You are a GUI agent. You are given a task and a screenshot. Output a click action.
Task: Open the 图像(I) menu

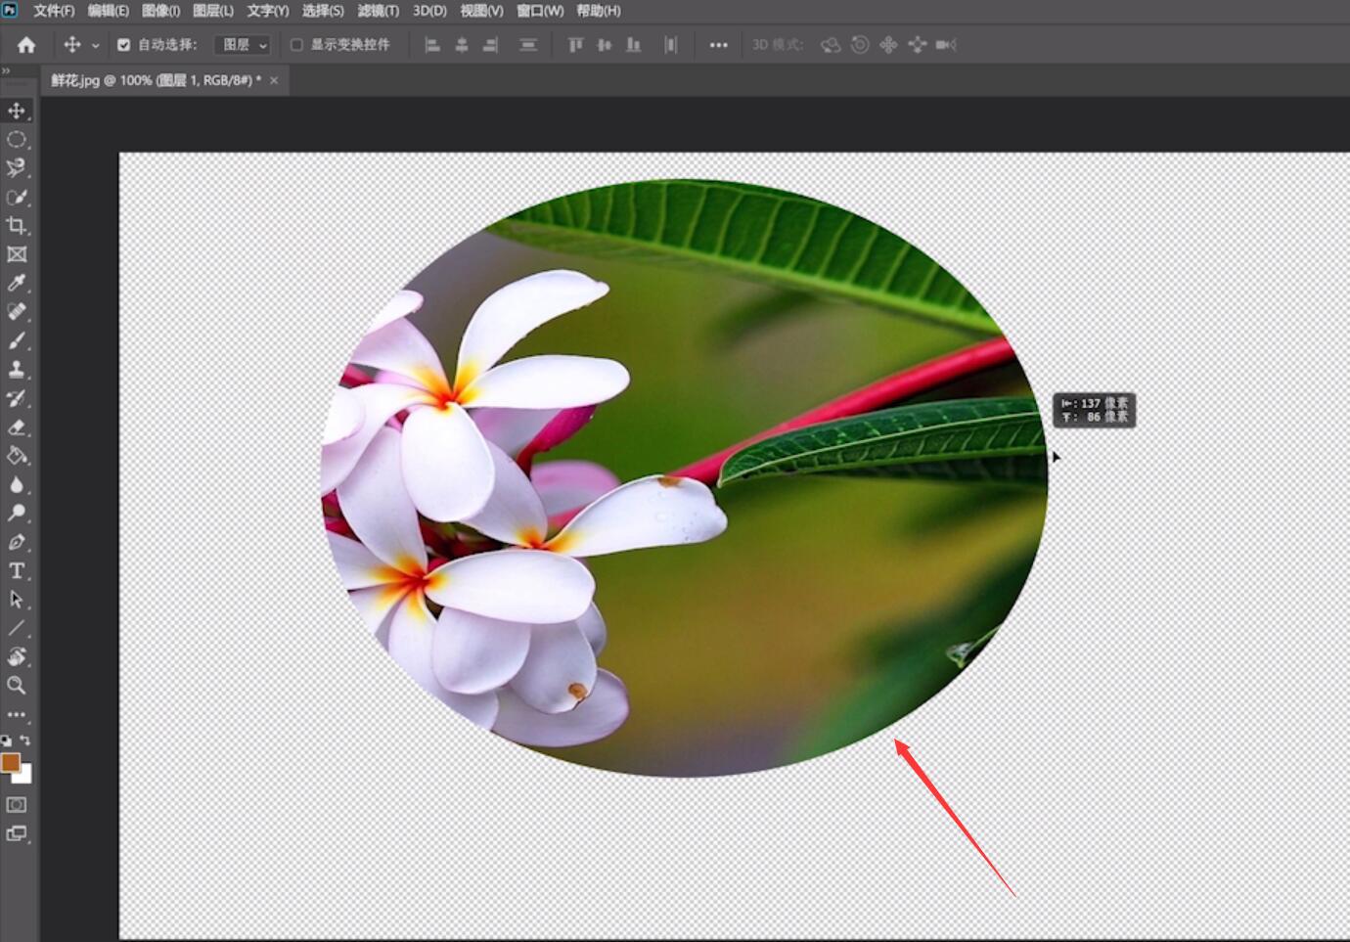[160, 11]
